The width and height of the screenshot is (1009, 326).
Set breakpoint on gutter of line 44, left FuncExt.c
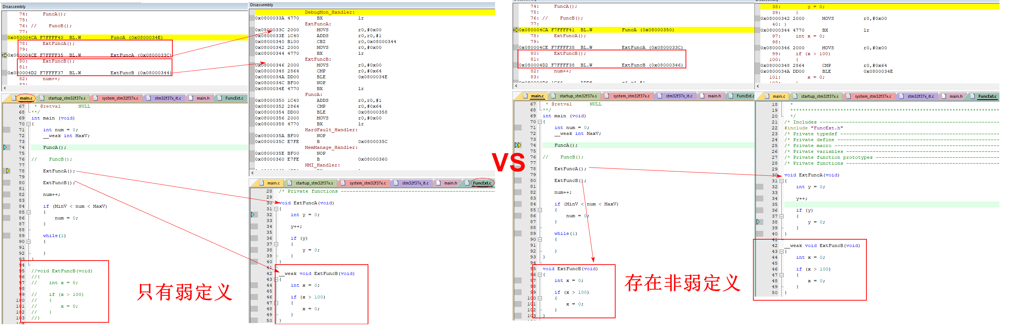click(x=254, y=285)
